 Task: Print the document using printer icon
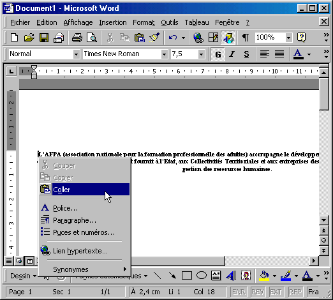pos(77,38)
